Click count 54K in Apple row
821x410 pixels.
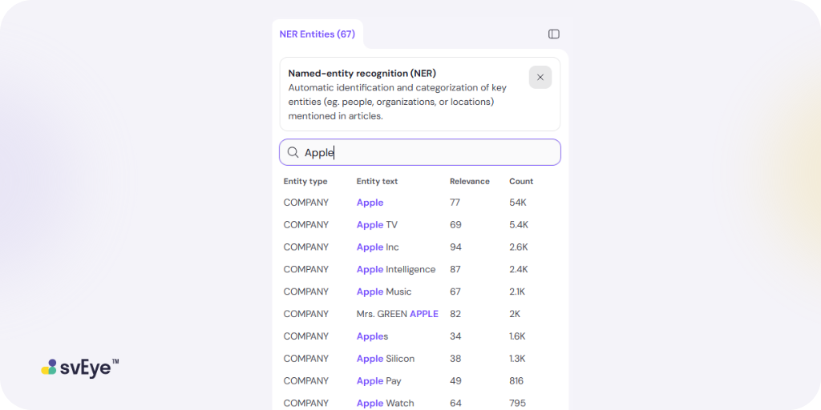(x=518, y=203)
